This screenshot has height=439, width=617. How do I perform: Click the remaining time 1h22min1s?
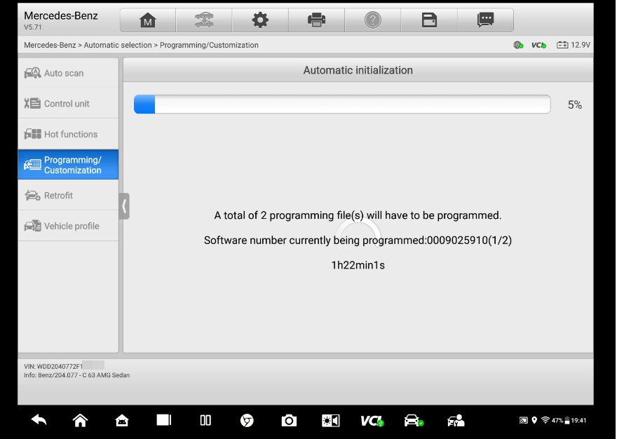click(358, 265)
